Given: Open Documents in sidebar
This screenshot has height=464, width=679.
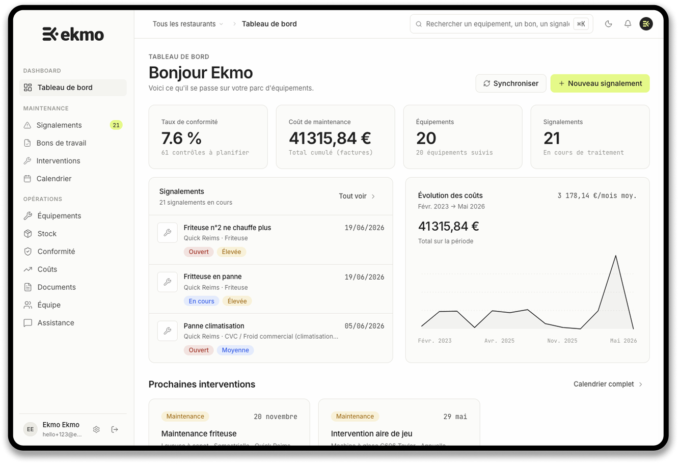Looking at the screenshot, I should (x=73, y=287).
